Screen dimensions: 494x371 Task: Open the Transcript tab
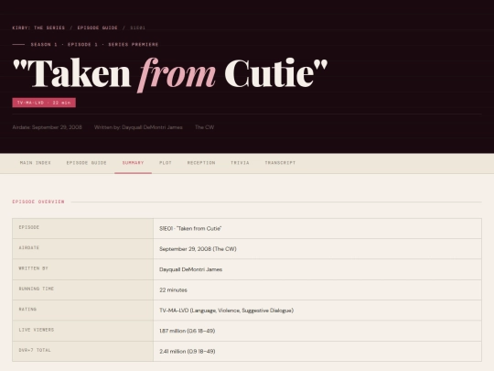tap(280, 163)
